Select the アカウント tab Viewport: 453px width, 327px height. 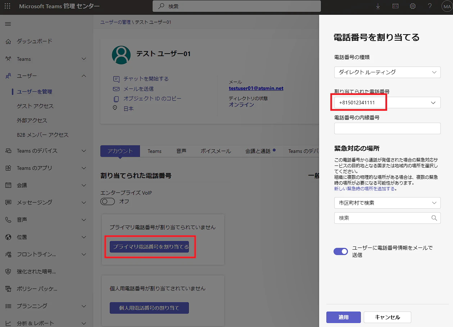[120, 151]
